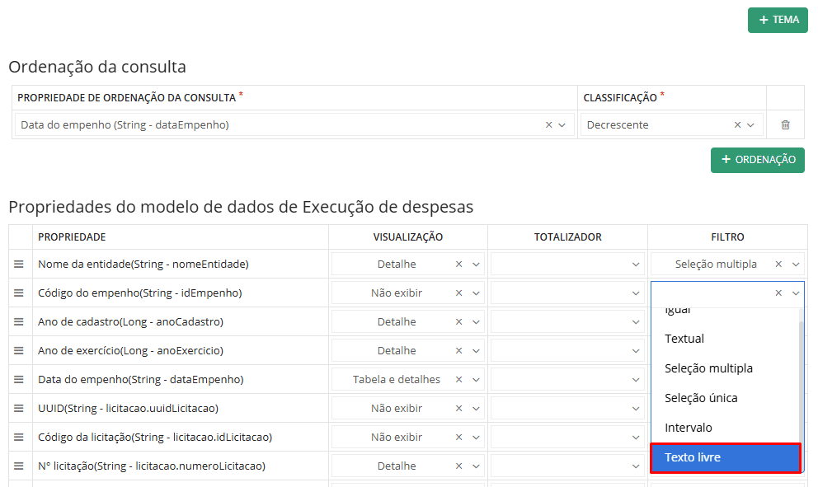Click 'Ano de exercício(Long - anoExercicio)' text
818x487 pixels.
pos(130,350)
